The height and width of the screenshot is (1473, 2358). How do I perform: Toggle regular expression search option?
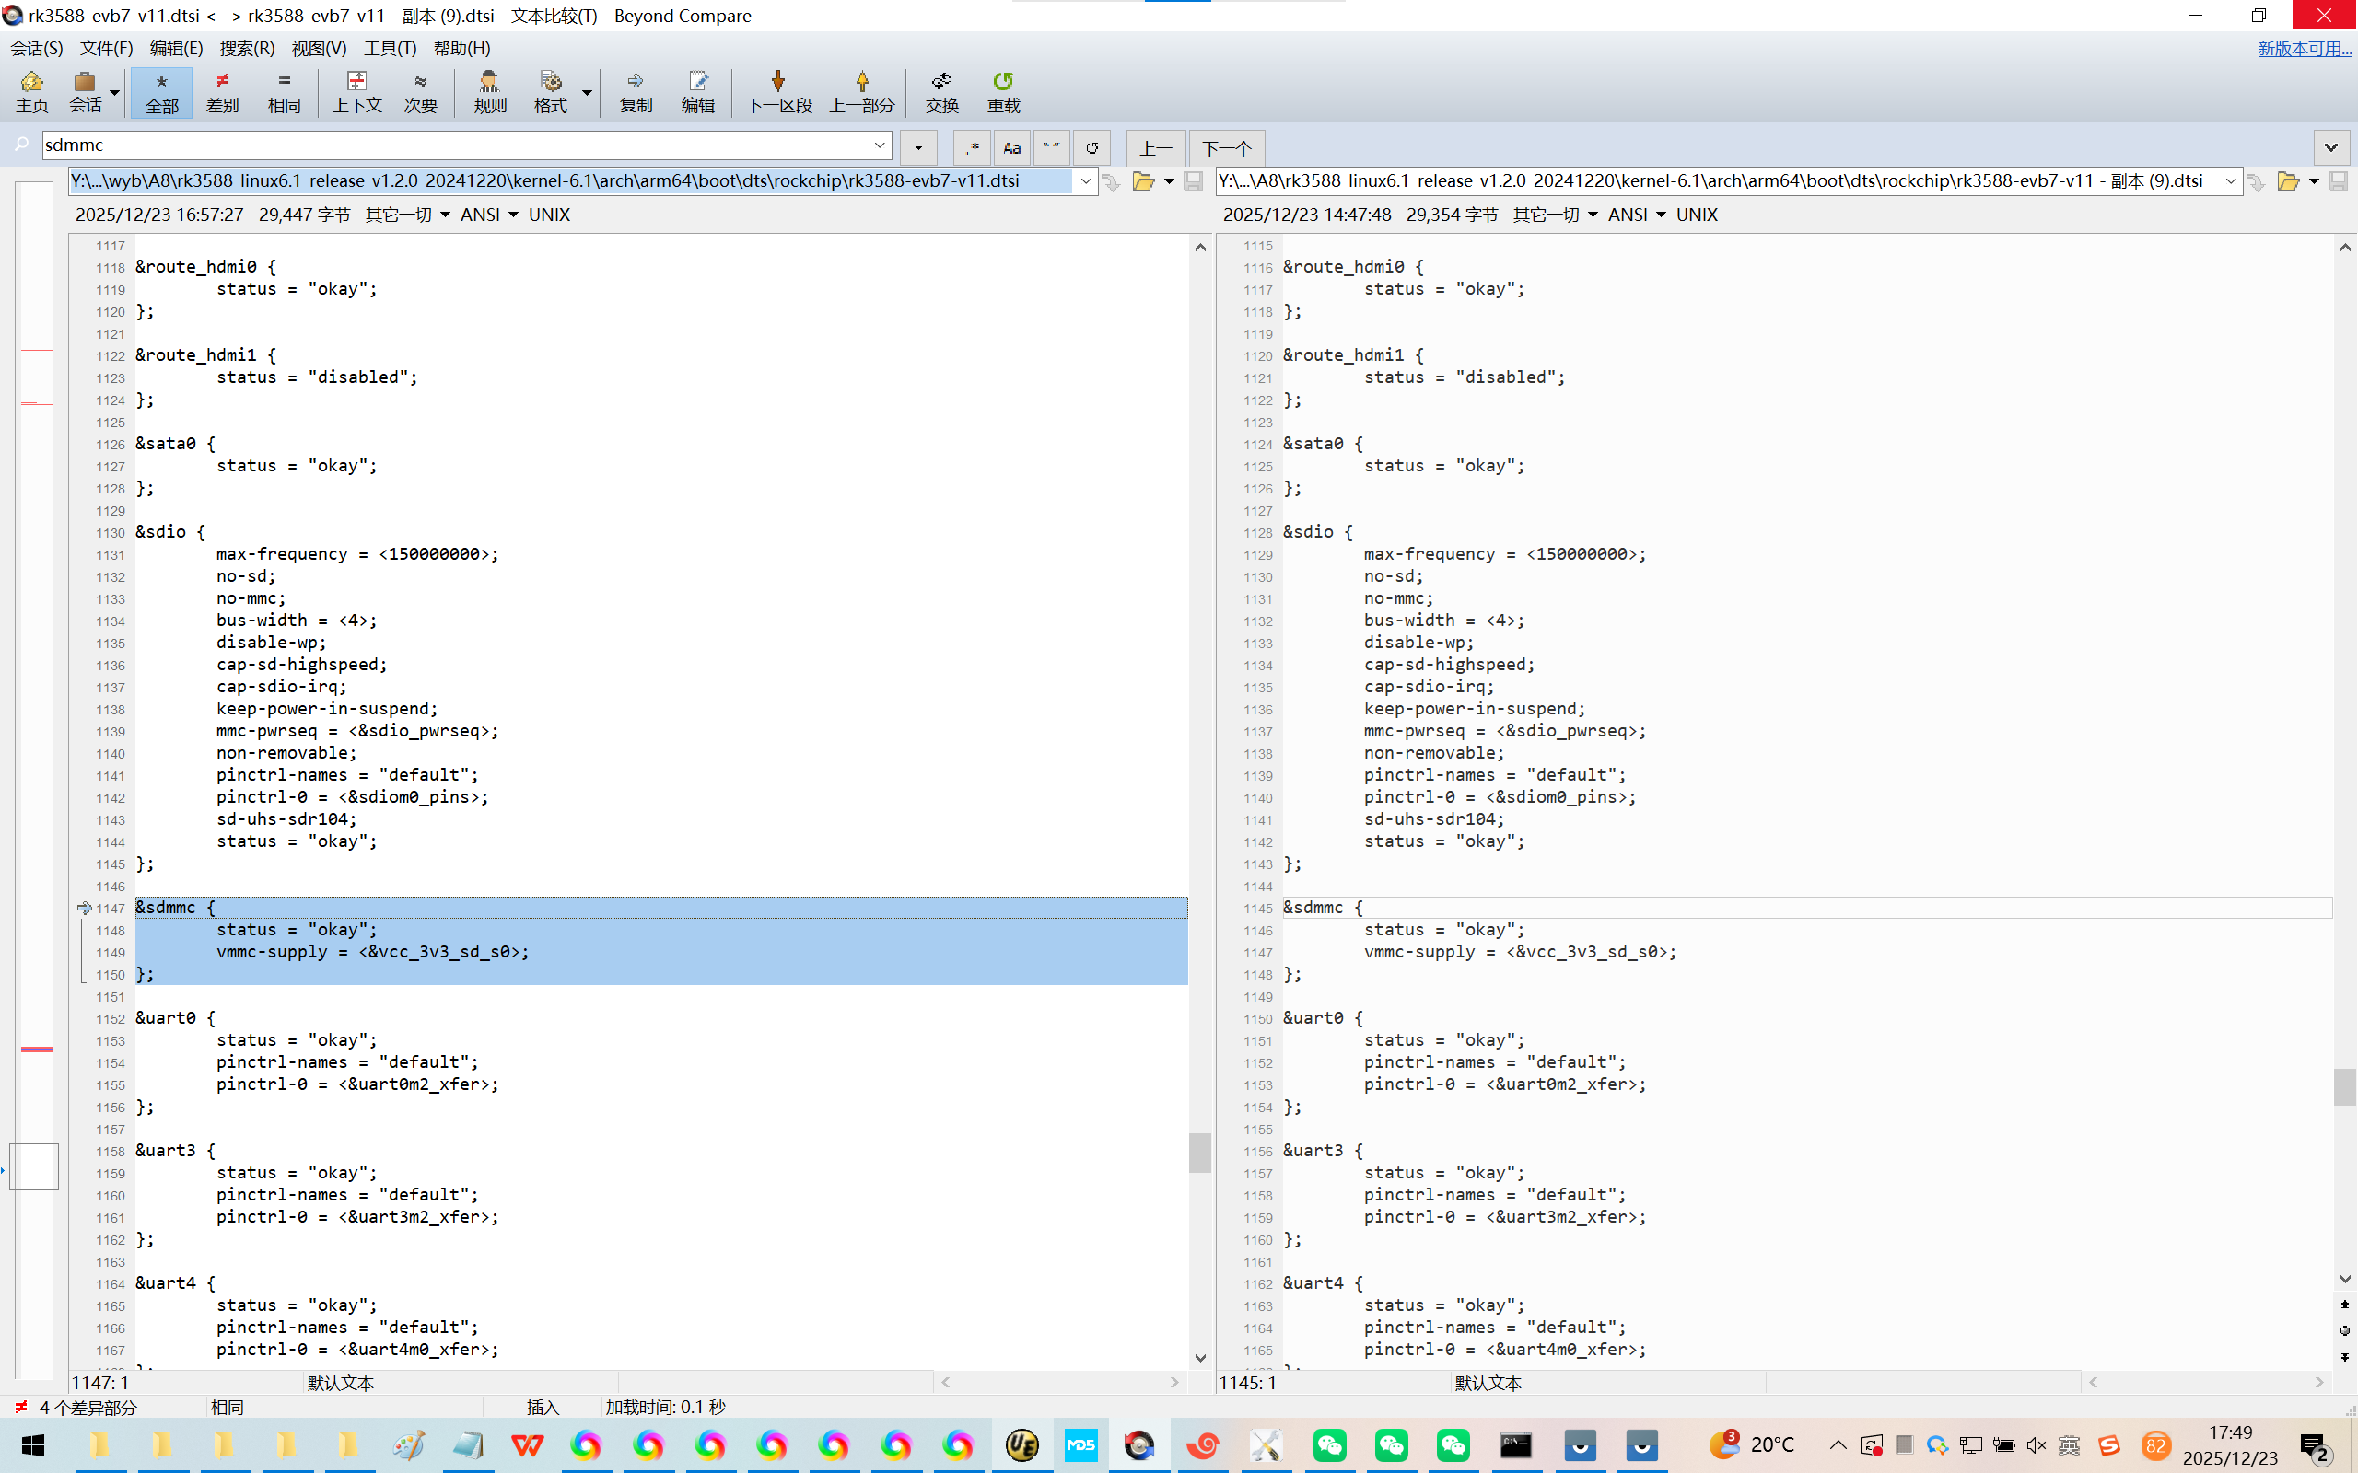tap(972, 148)
